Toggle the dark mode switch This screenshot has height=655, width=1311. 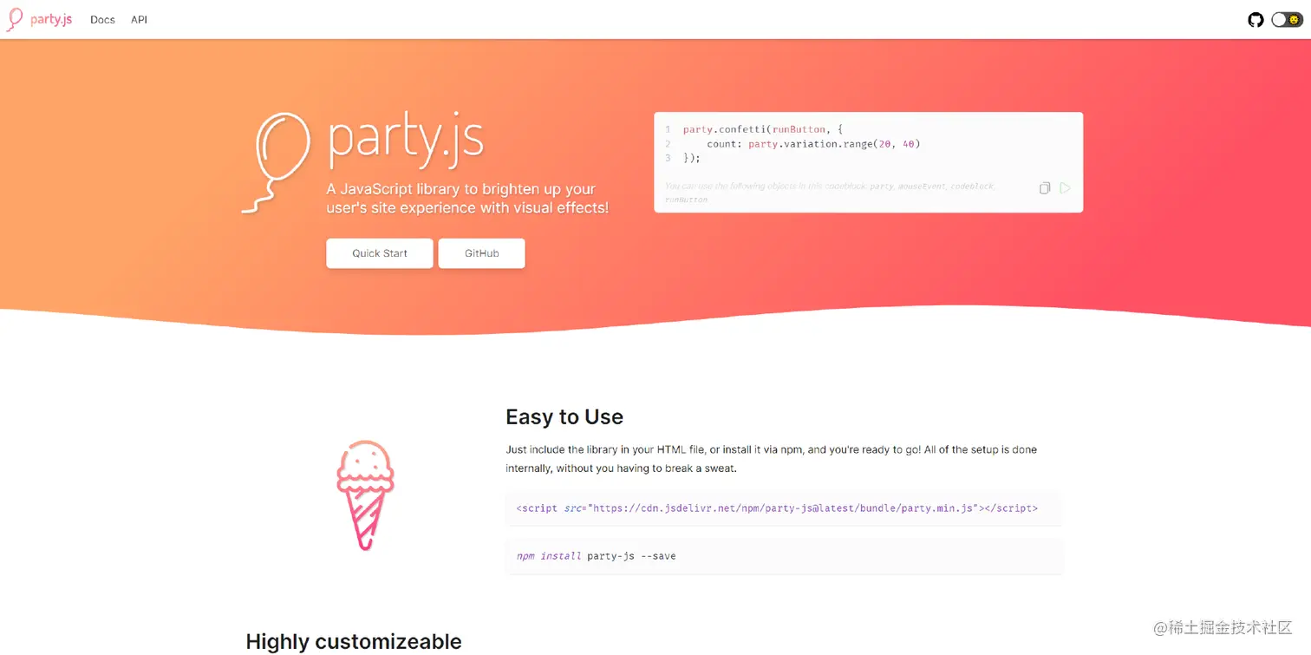tap(1287, 19)
